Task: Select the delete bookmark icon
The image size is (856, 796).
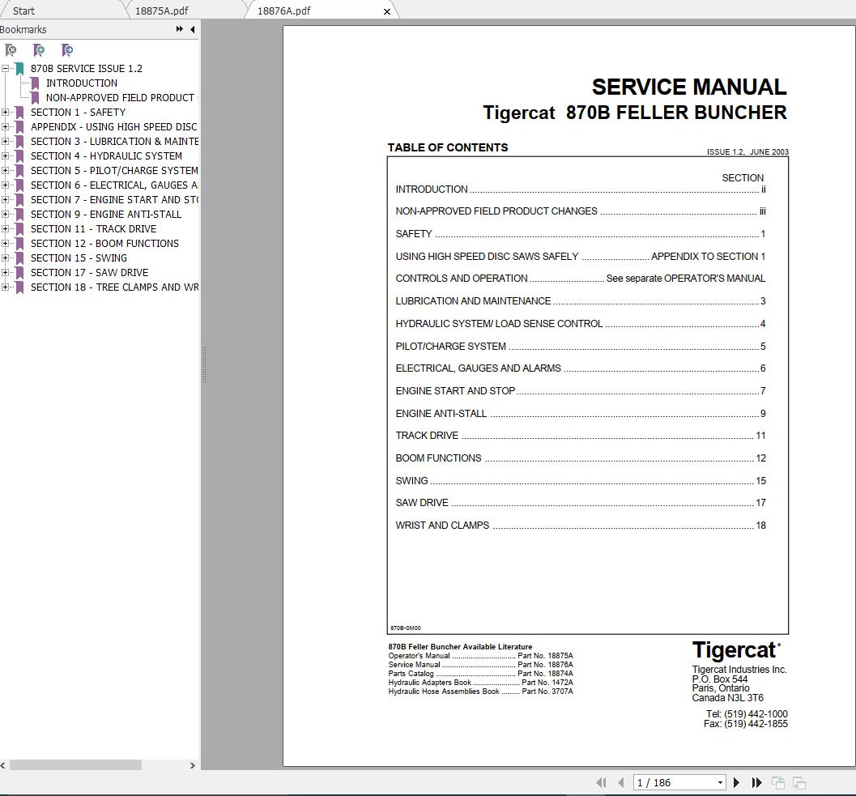Action: click(x=11, y=50)
